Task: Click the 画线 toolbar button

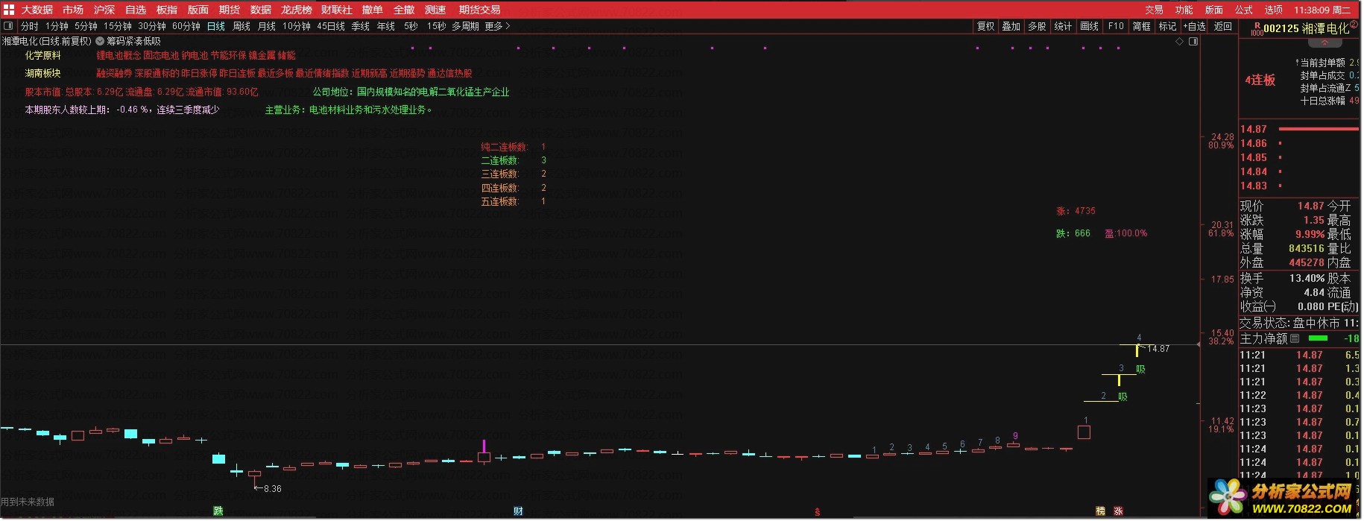Action: 1090,26
